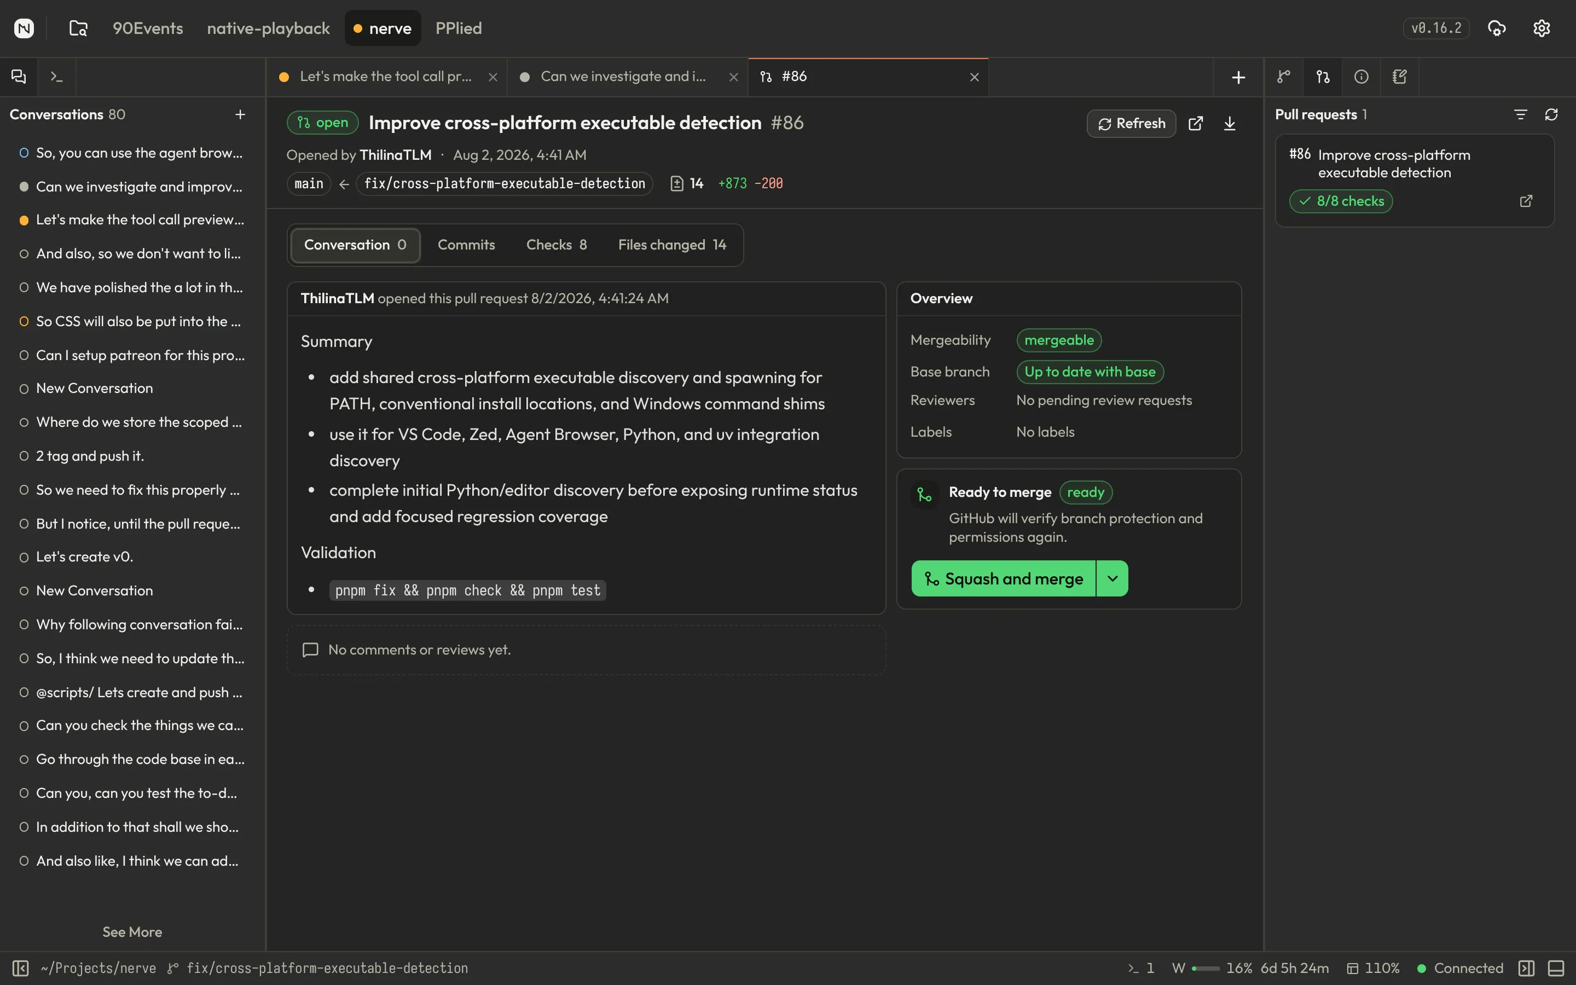Screen dimensions: 1576x985
Task: Open the Checks 8 tab
Action: [556, 245]
